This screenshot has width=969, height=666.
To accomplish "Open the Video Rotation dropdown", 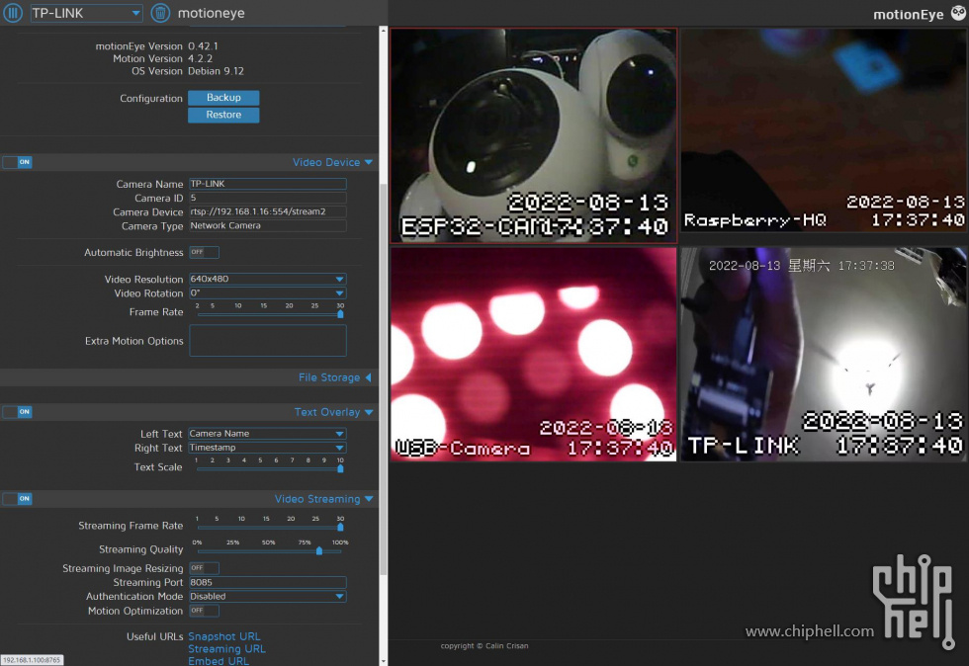I will (x=268, y=292).
